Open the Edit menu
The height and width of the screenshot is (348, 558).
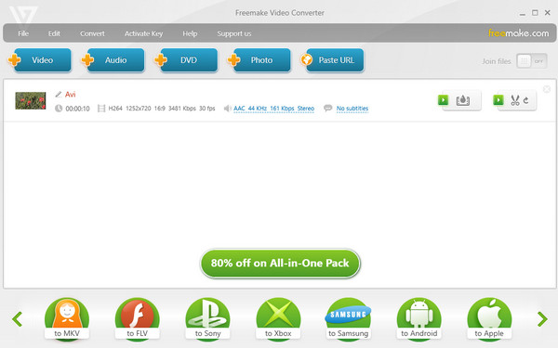point(54,33)
